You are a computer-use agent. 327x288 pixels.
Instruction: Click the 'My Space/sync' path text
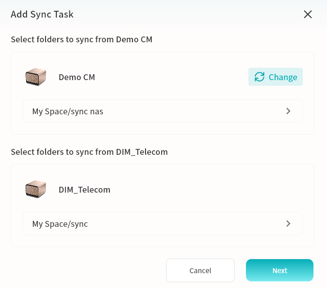pyautogui.click(x=60, y=224)
